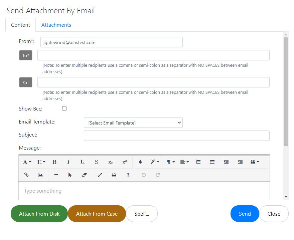This screenshot has width=294, height=240.
Task: Toggle italic formatting
Action: pyautogui.click(x=68, y=162)
